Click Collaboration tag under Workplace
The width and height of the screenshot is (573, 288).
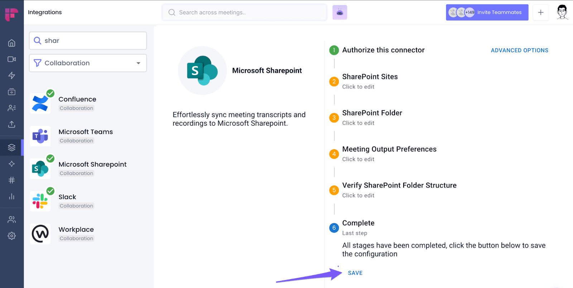tap(76, 238)
